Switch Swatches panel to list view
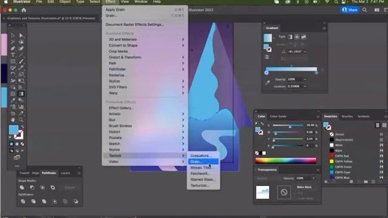The width and height of the screenshot is (388, 218). (x=378, y=125)
